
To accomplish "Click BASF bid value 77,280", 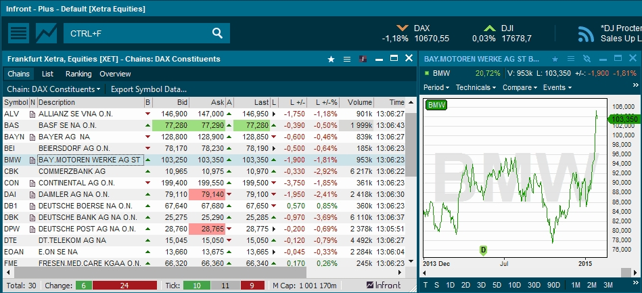I will point(170,125).
